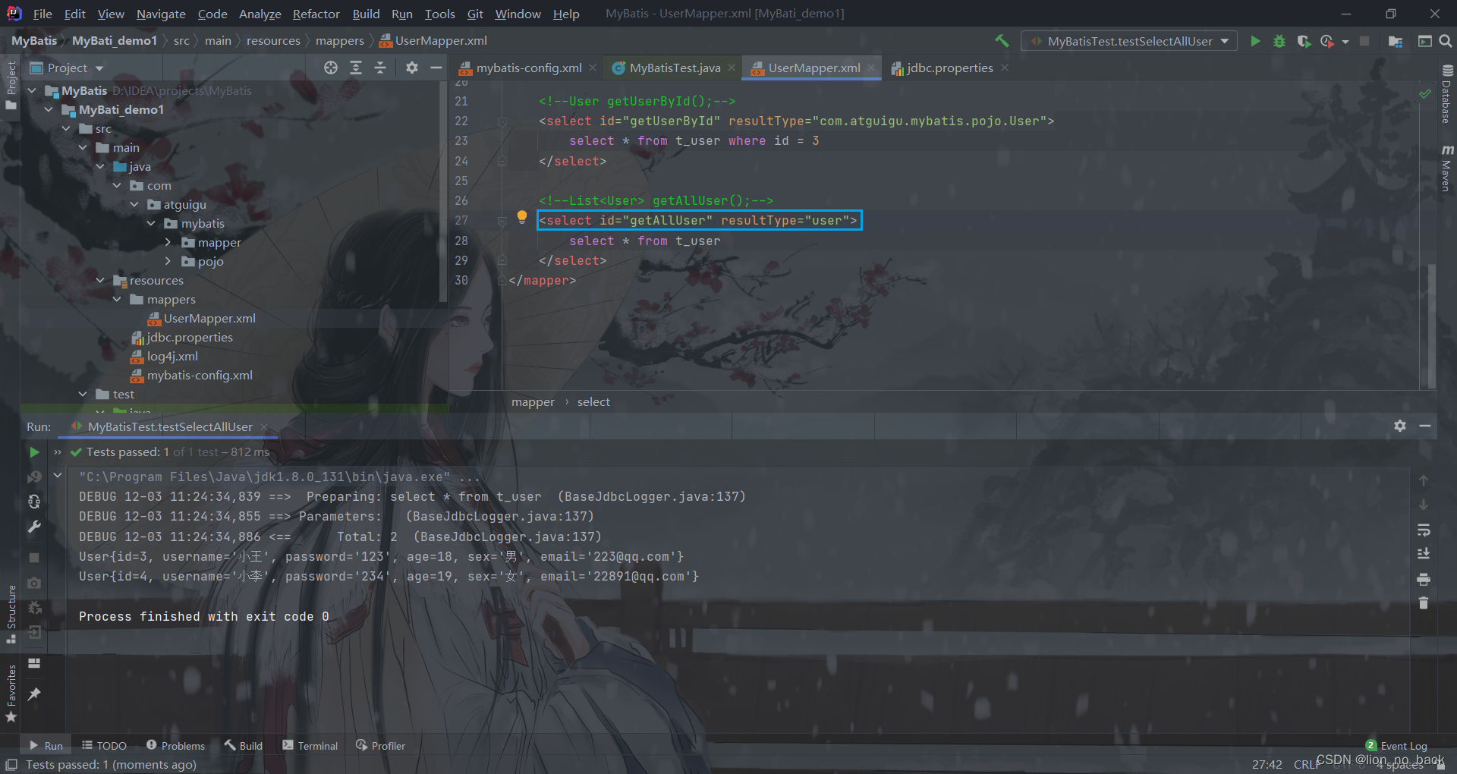Click scroll-to-end icon beside console
Screen dimensions: 1457x774
(1424, 554)
